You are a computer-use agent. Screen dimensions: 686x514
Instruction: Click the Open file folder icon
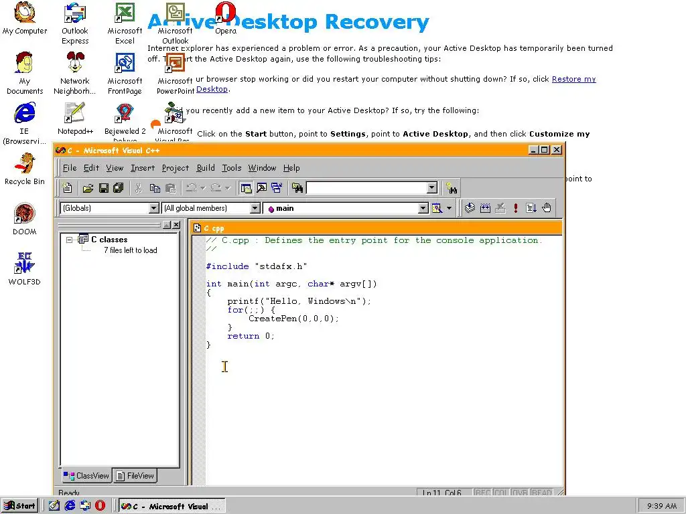(x=88, y=188)
